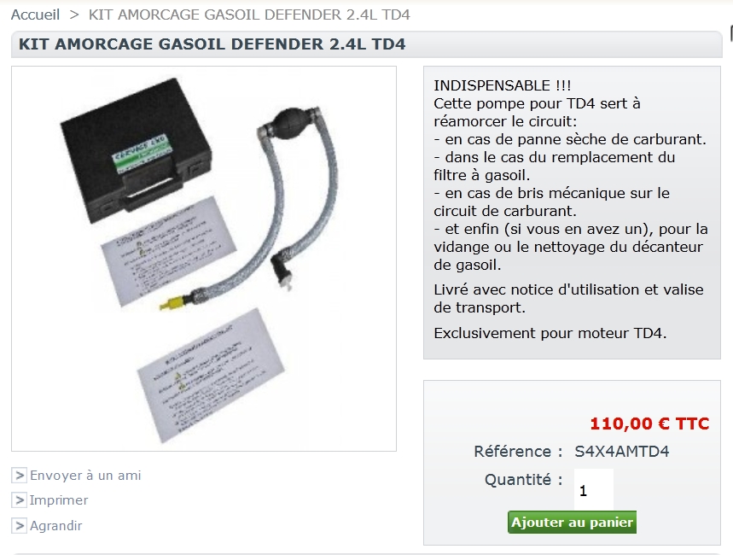Focus the Quantité input field
Screen dimensions: 733x555
pos(593,489)
